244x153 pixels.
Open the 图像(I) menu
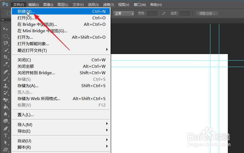(48, 5)
